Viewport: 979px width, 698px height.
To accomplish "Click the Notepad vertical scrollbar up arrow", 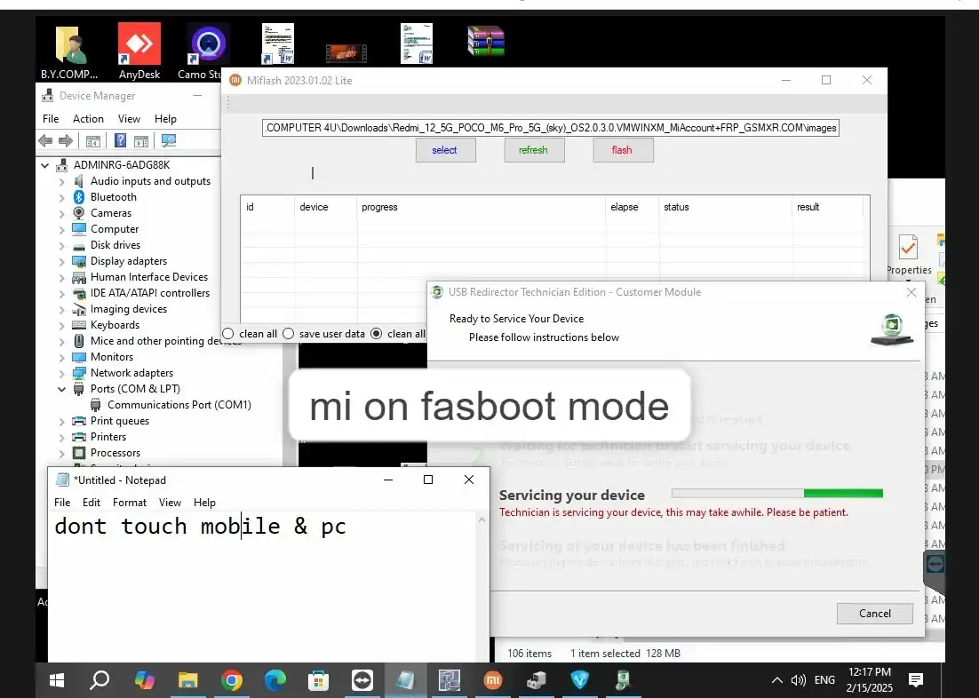I will click(x=482, y=520).
